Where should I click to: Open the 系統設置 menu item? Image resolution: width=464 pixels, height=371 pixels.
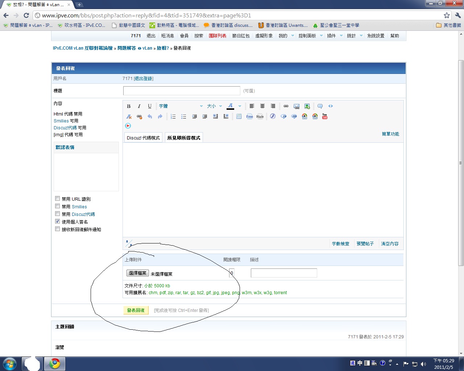coord(376,36)
